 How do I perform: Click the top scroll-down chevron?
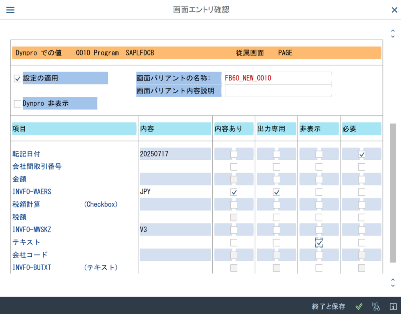click(393, 37)
